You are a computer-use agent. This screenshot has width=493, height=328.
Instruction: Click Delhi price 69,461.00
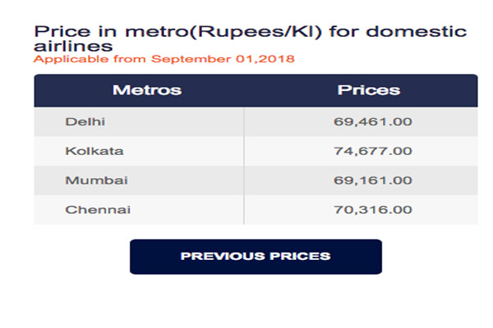coord(372,122)
